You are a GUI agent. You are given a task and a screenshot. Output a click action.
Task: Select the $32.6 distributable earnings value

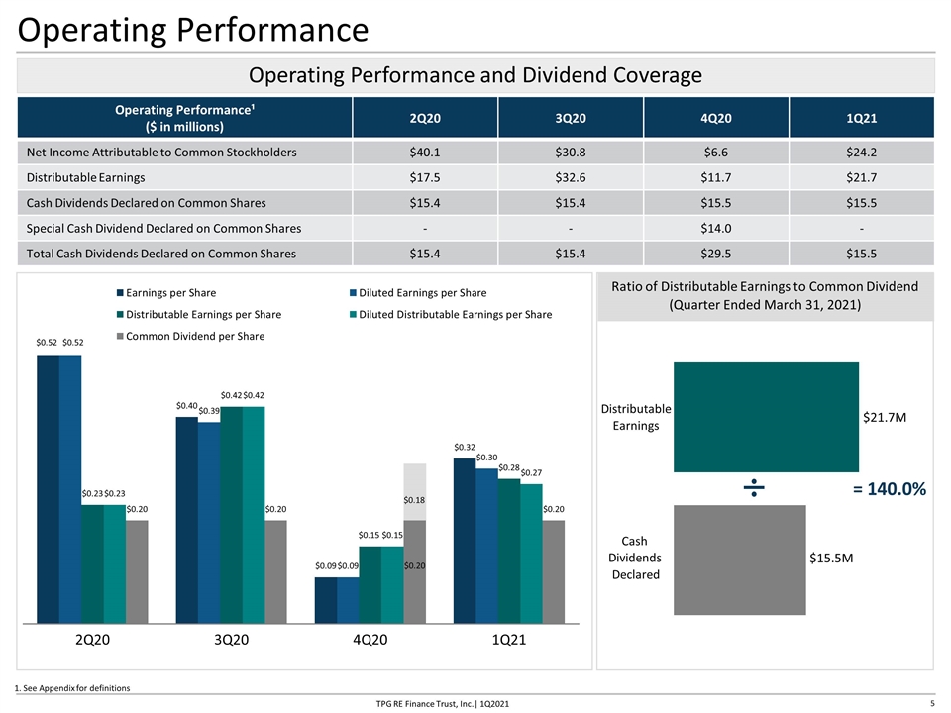click(571, 177)
